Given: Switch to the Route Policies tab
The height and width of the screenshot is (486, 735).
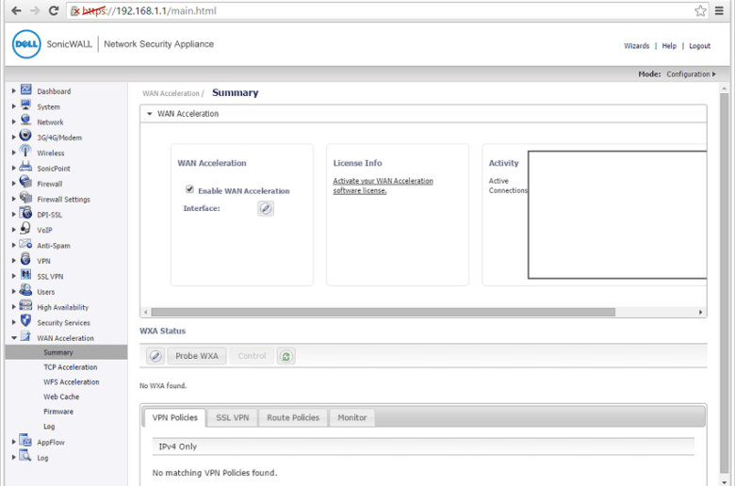Looking at the screenshot, I should 293,417.
